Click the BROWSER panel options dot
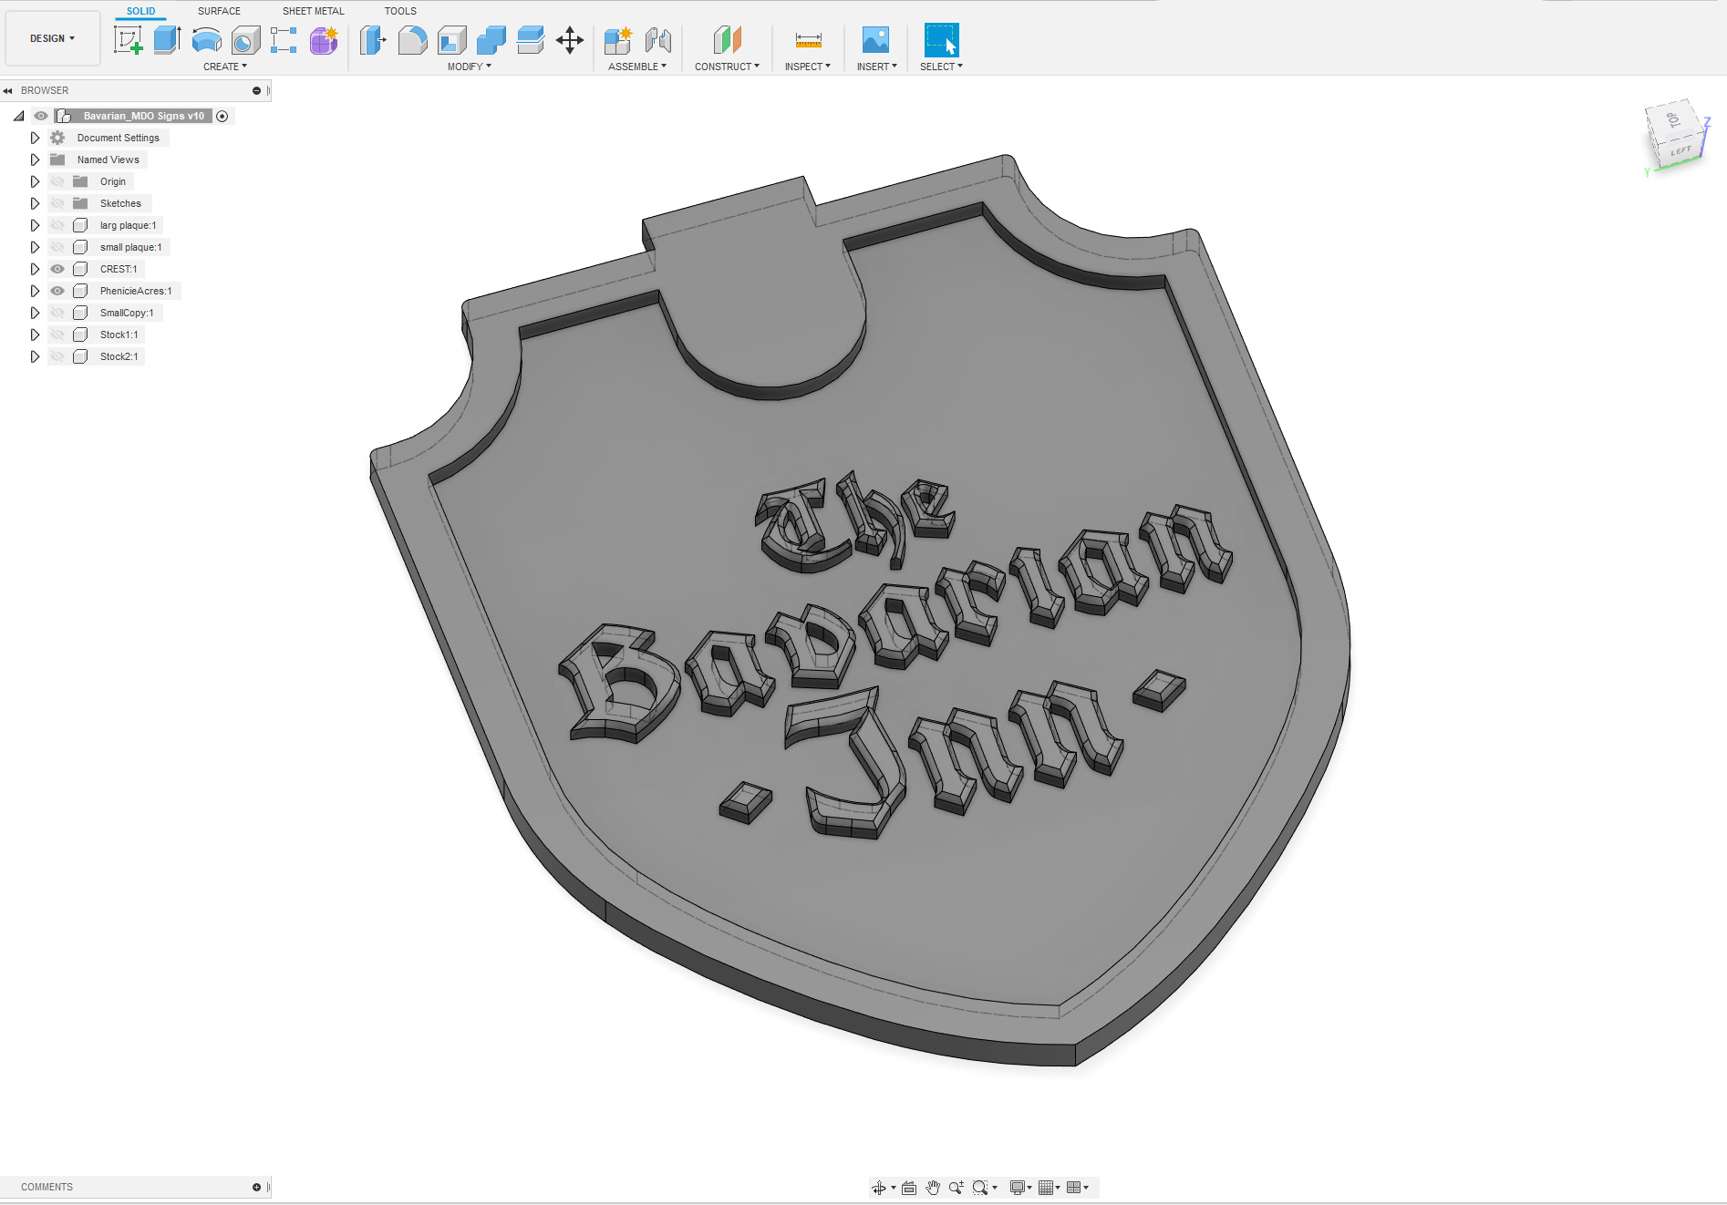 (256, 90)
